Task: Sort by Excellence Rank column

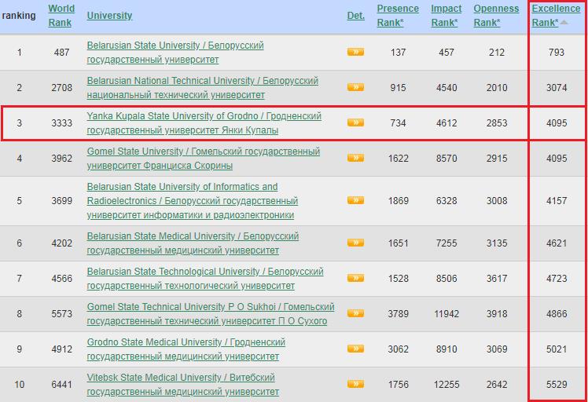Action: point(556,16)
